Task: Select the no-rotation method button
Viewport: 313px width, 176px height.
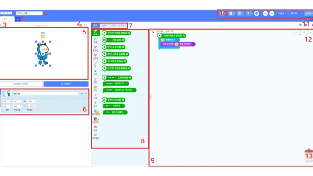Action: click(34, 106)
